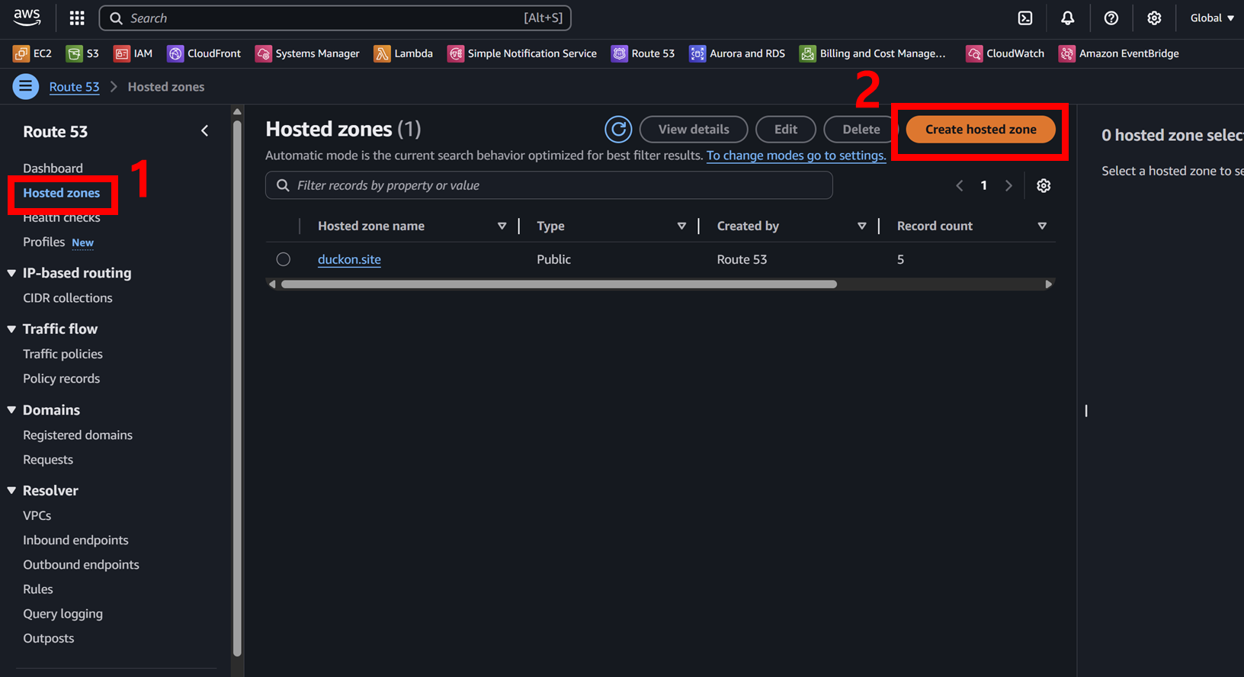1244x677 pixels.
Task: Open the IAM shortcut
Action: pyautogui.click(x=133, y=53)
